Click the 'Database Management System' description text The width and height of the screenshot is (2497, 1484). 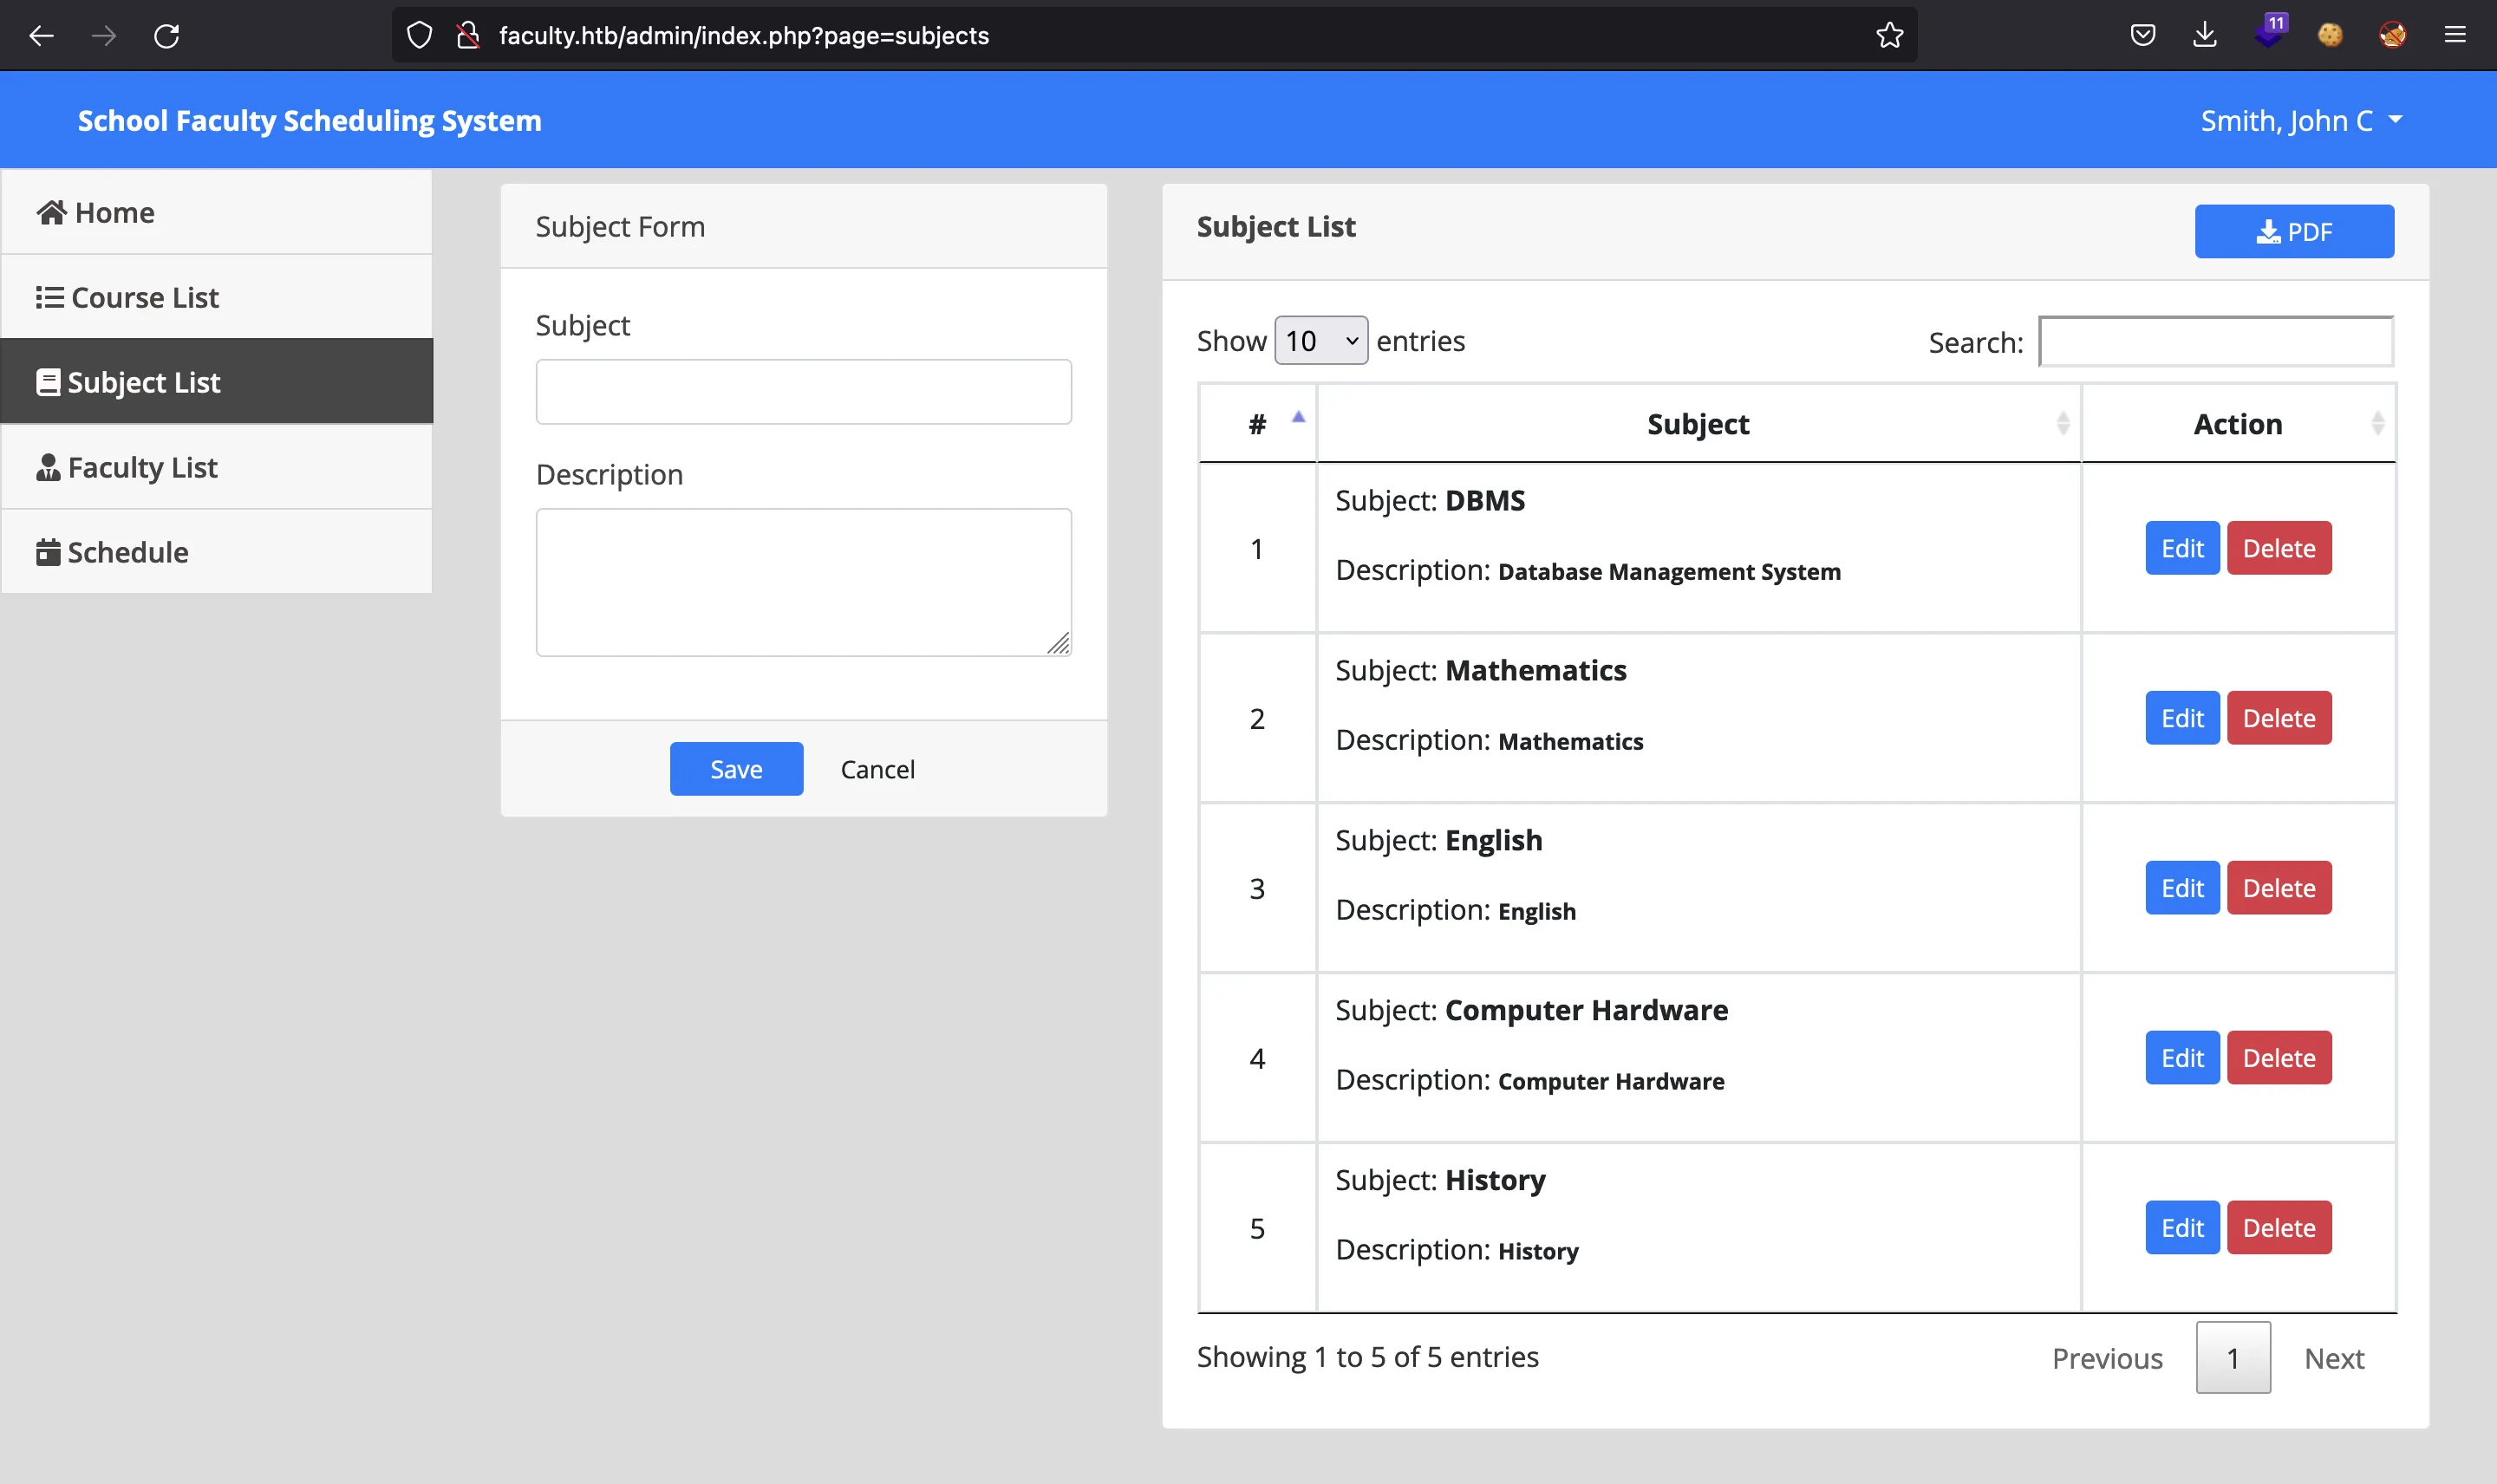[1669, 572]
